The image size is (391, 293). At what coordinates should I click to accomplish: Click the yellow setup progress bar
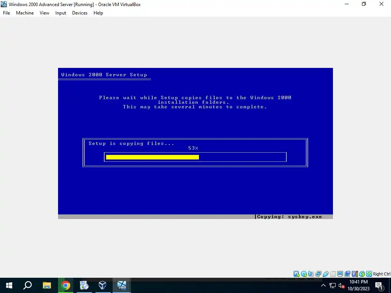[x=152, y=157]
